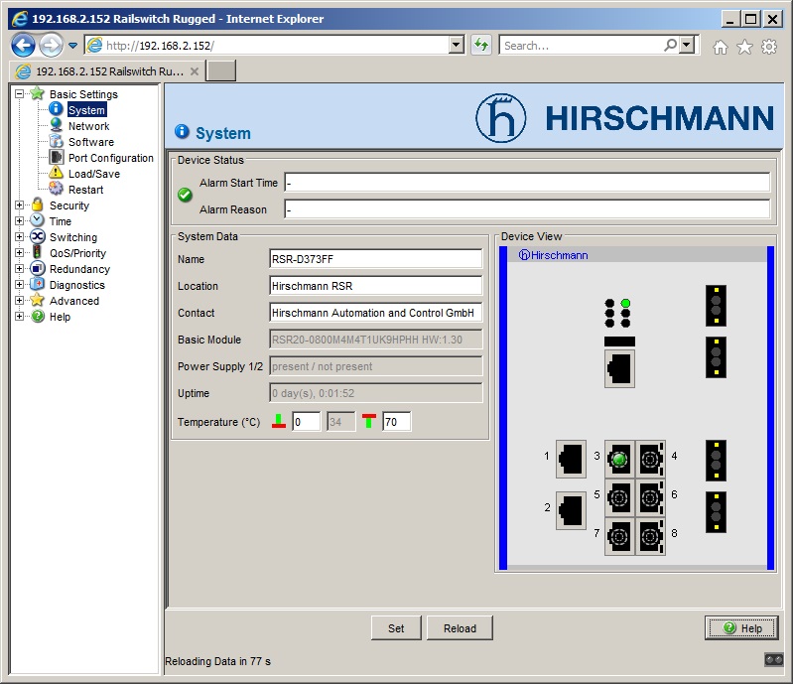793x684 pixels.
Task: Click the Alarm Start Time field
Action: (x=527, y=183)
